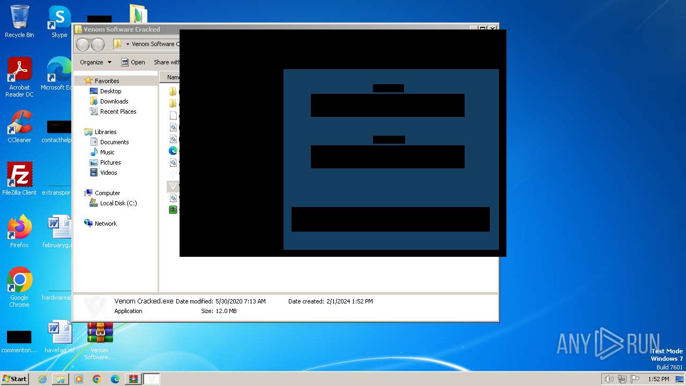Open Downloads under Favorites
This screenshot has height=386, width=686.
click(x=114, y=101)
